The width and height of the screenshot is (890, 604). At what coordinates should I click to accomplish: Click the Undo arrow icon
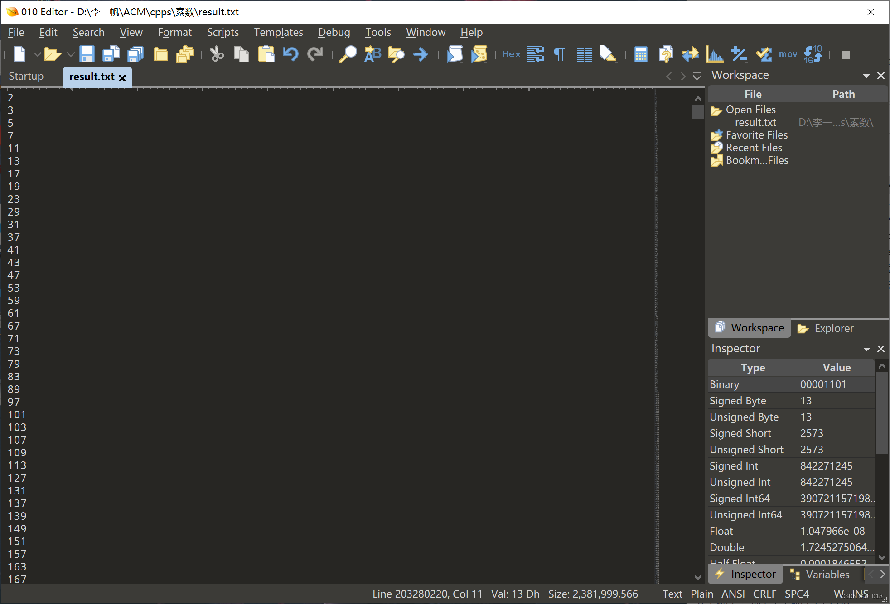pyautogui.click(x=290, y=54)
